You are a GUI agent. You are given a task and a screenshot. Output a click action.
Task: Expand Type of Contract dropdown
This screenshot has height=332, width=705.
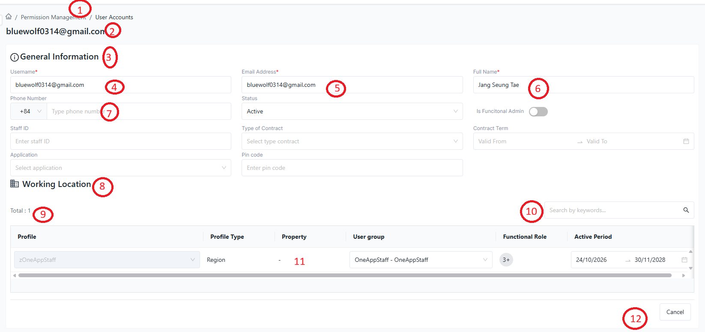click(x=352, y=141)
